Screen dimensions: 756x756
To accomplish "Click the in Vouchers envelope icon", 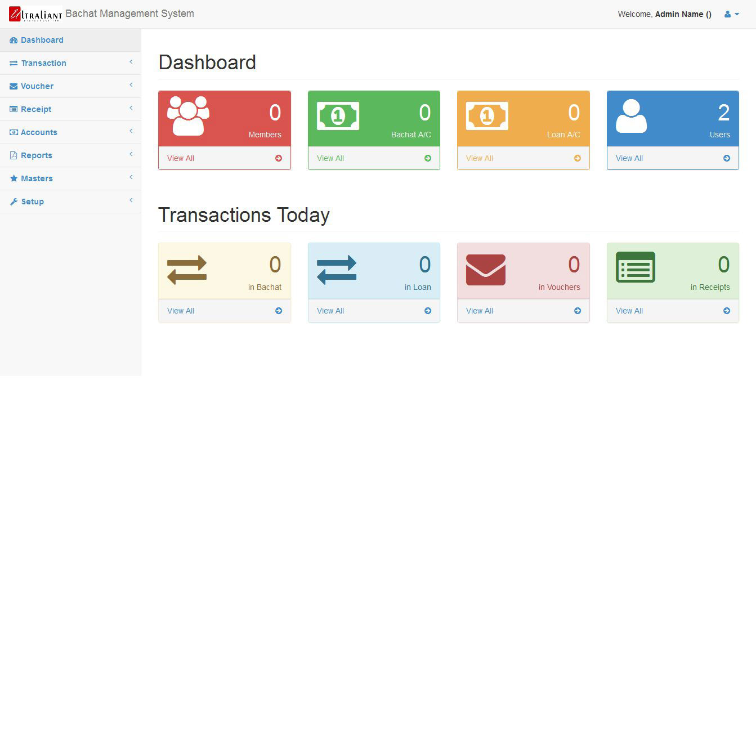I will click(x=486, y=270).
